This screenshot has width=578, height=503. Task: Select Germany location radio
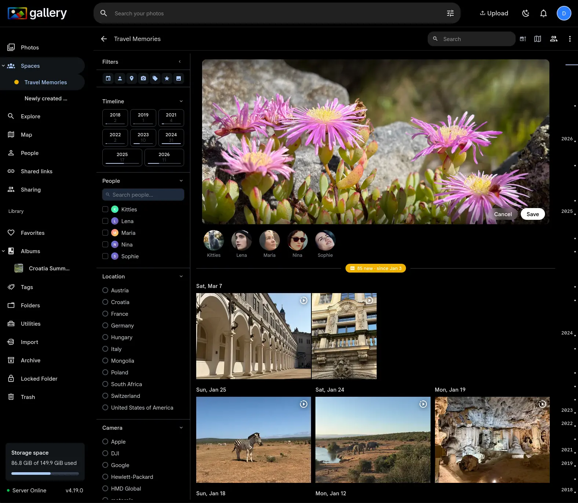click(105, 325)
